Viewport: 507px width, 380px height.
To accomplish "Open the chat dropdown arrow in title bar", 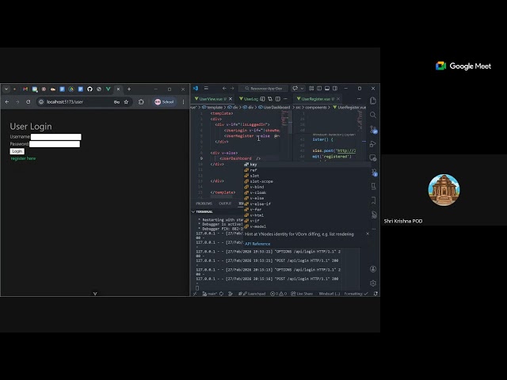I will (302, 88).
